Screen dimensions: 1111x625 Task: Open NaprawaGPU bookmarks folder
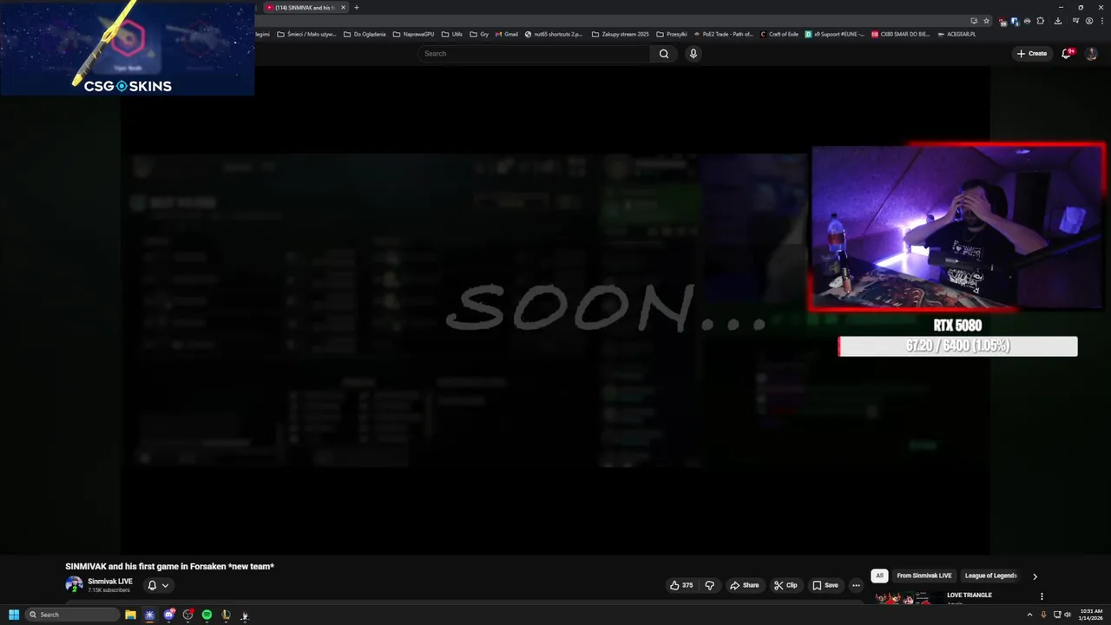413,34
